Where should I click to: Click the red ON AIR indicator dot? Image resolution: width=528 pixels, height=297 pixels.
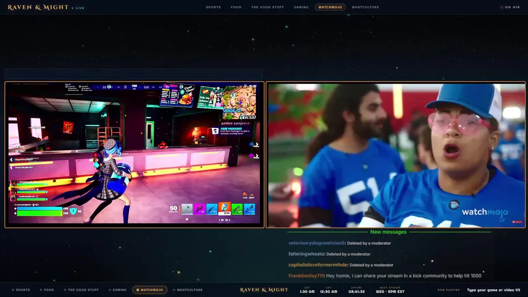502,7
